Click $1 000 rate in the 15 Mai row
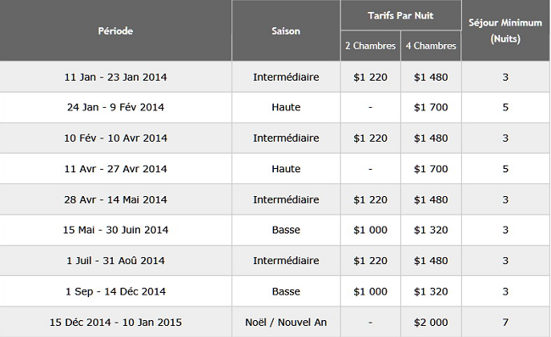Screen dimensions: 551x337 pos(370,230)
